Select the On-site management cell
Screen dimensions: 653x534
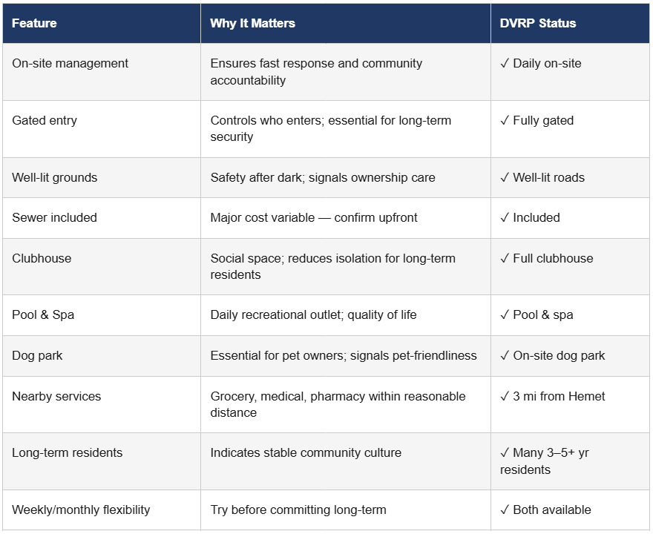coord(70,64)
